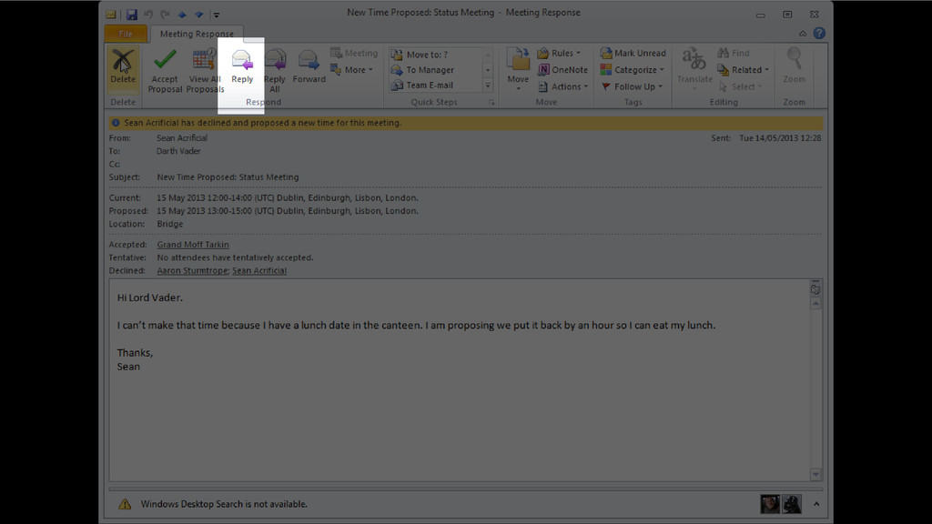The image size is (932, 524).
Task: Expand the Quick Steps gallery
Action: tap(488, 86)
